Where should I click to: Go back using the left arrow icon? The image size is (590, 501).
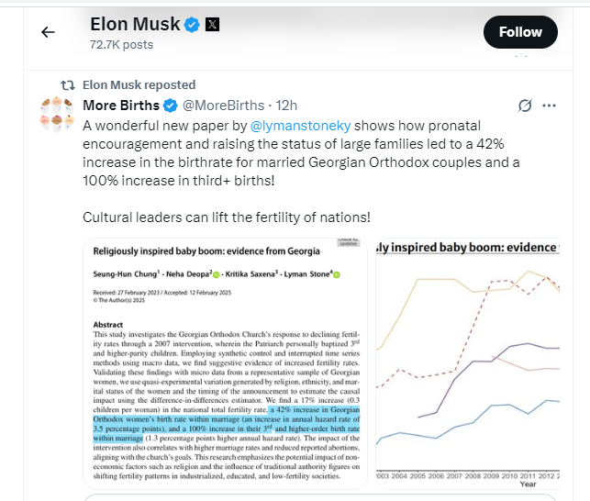point(48,32)
